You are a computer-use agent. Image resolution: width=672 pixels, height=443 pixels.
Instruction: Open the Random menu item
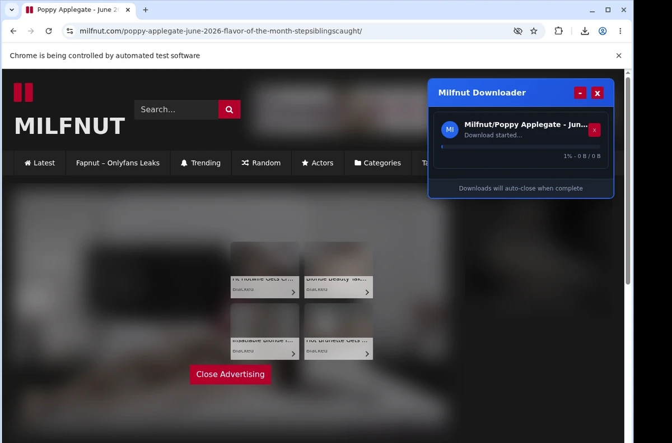click(261, 163)
